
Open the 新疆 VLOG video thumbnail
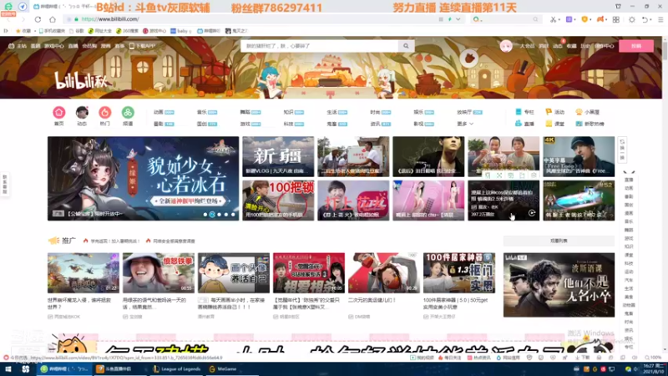coord(278,156)
